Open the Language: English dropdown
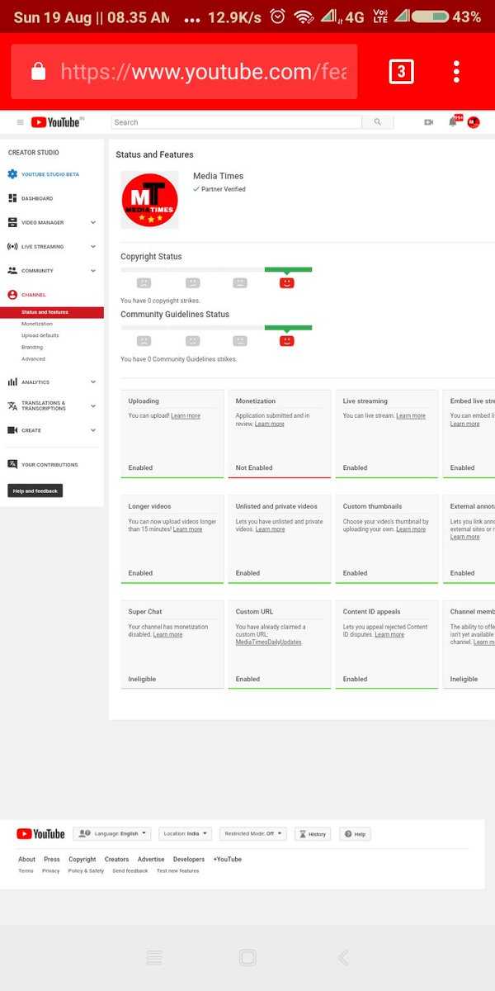Image resolution: width=495 pixels, height=991 pixels. tap(112, 834)
